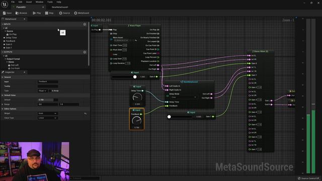
Task: Open MetaSound settings in toolbar
Action: tap(82, 13)
